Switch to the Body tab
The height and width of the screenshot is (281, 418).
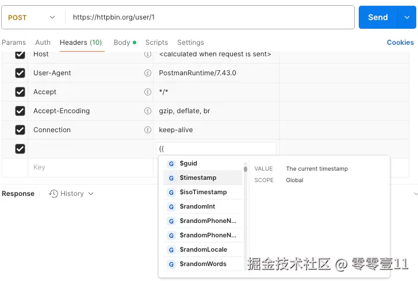coord(122,43)
